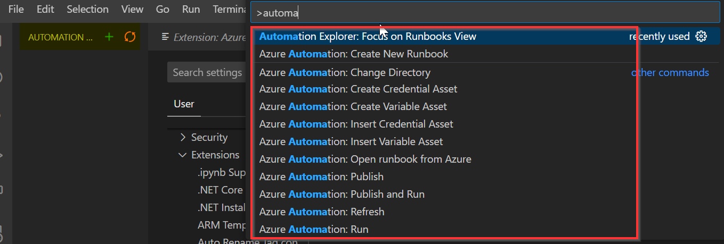Open .NET Core extension settings
This screenshot has width=724, height=244.
click(220, 190)
